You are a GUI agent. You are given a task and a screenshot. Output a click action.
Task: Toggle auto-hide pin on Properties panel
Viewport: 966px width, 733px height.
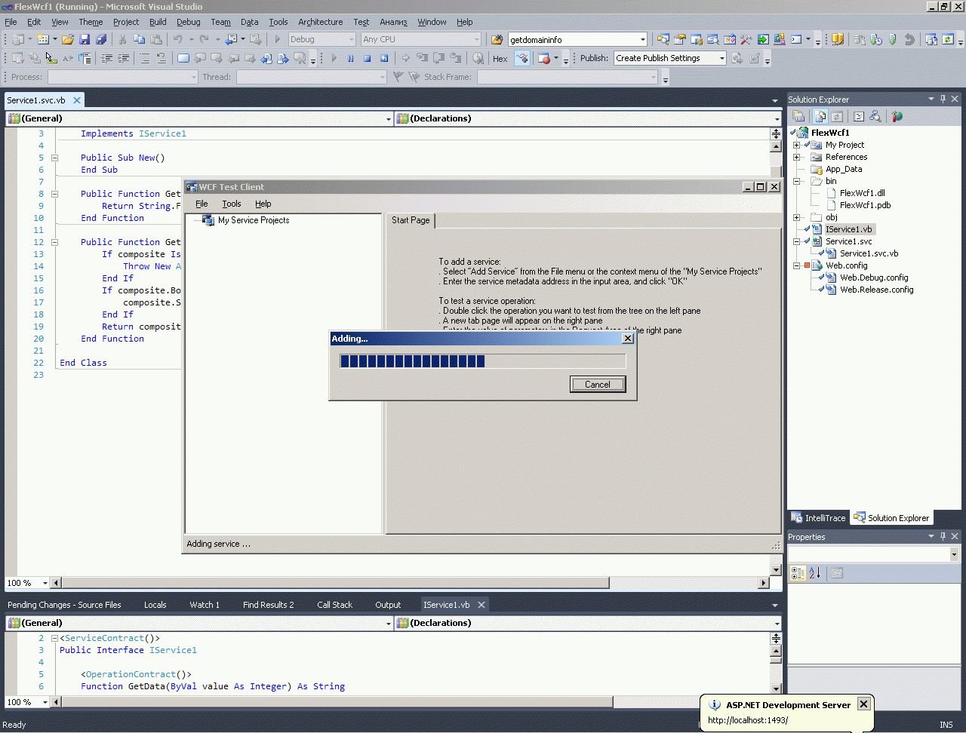[x=943, y=536]
